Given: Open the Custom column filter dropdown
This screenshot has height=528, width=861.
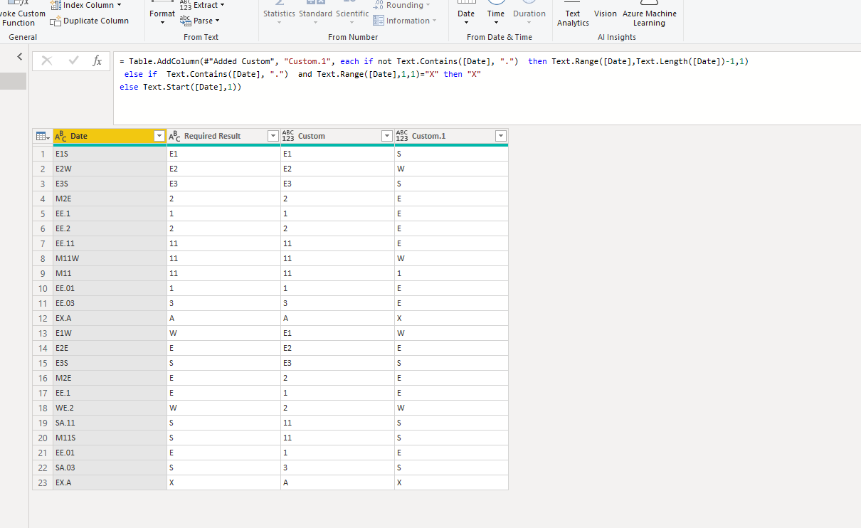Looking at the screenshot, I should click(x=386, y=136).
